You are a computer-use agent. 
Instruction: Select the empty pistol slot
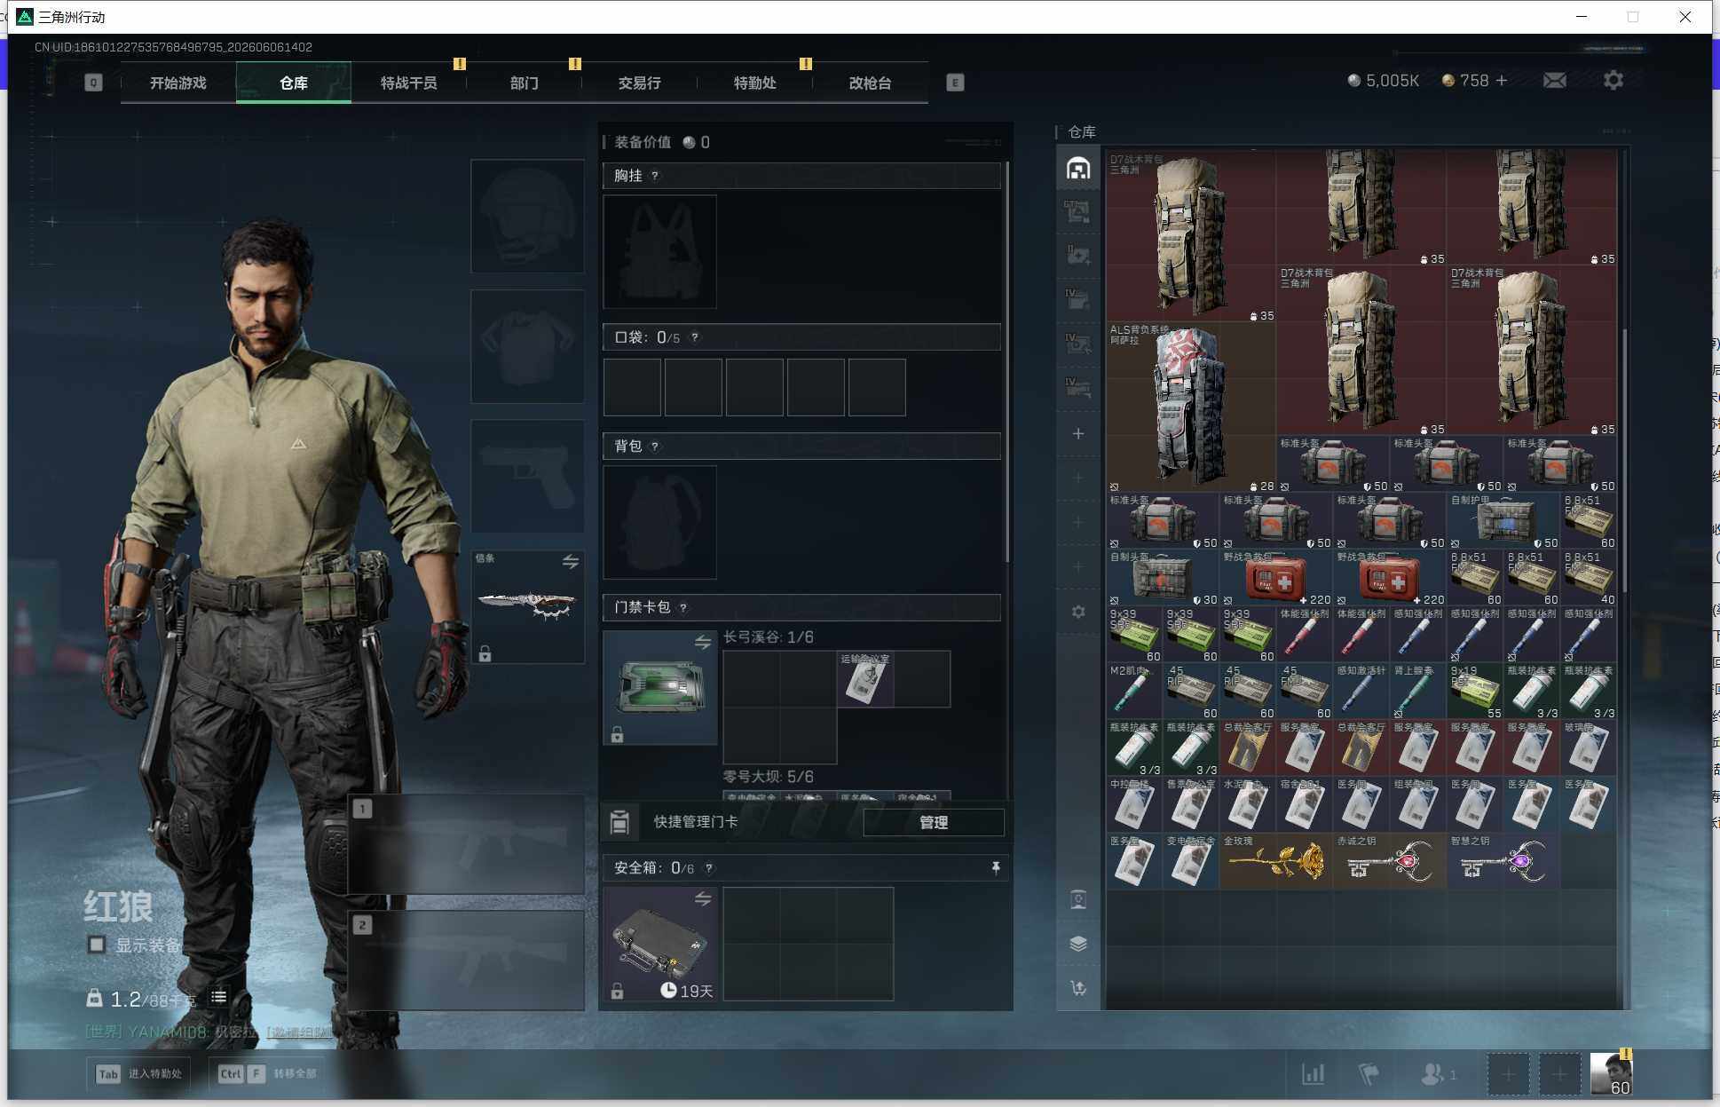(x=527, y=477)
